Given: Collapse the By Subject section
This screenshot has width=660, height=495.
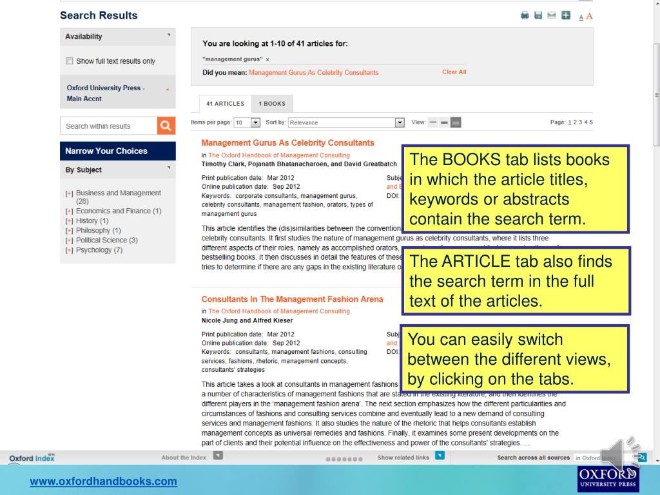Looking at the screenshot, I should point(169,168).
